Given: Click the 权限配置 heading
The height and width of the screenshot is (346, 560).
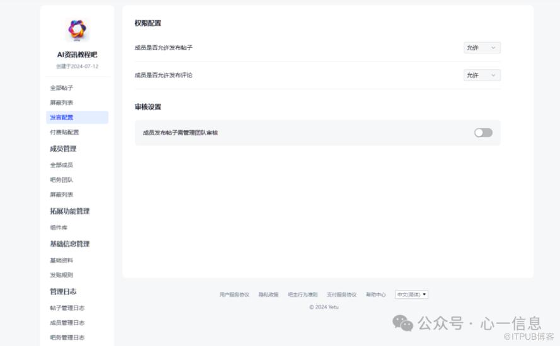Looking at the screenshot, I should coord(147,23).
